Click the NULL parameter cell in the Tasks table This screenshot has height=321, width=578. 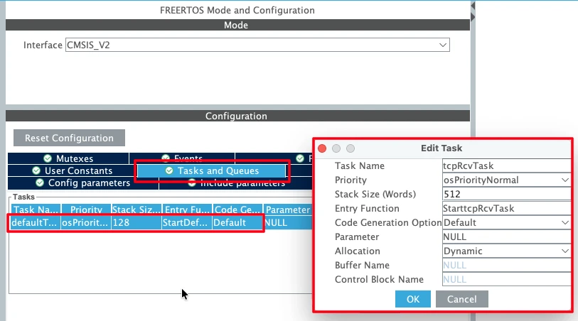tap(288, 223)
